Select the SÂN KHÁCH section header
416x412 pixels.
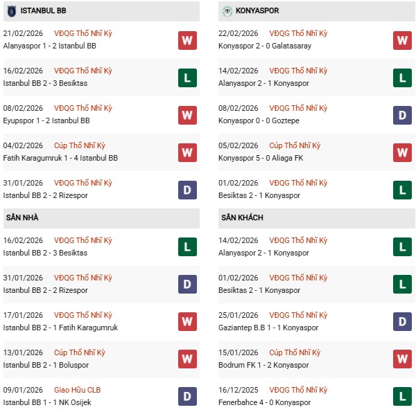point(243,217)
